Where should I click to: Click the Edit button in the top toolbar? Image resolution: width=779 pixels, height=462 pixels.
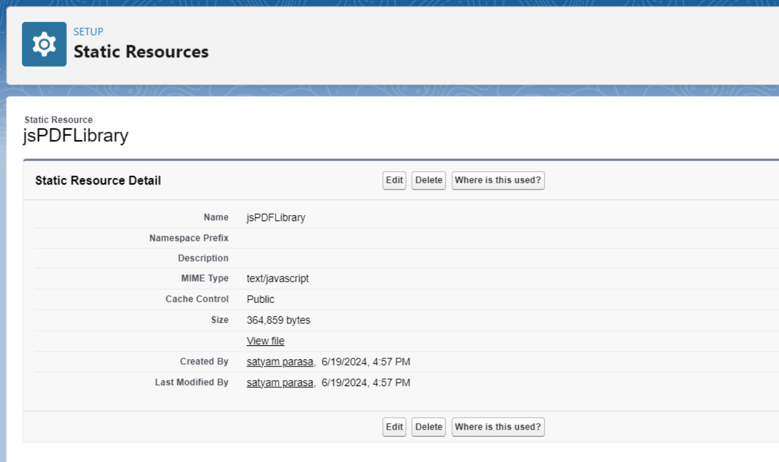point(394,180)
